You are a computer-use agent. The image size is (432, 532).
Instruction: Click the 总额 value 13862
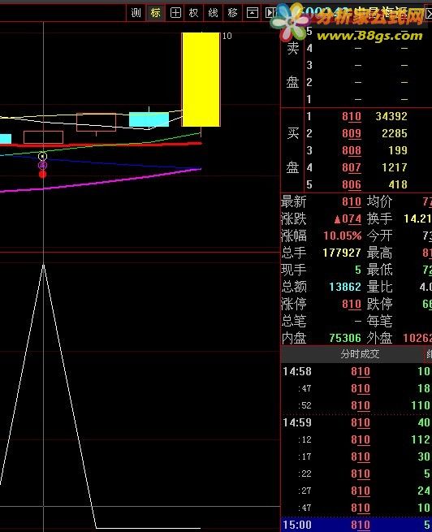pos(345,287)
